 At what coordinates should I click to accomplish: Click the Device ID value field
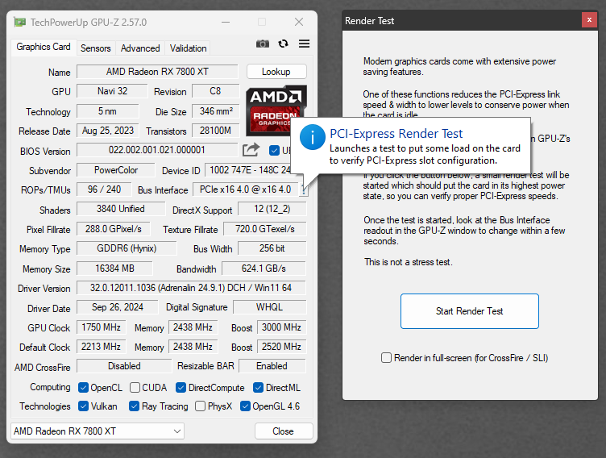coord(247,170)
